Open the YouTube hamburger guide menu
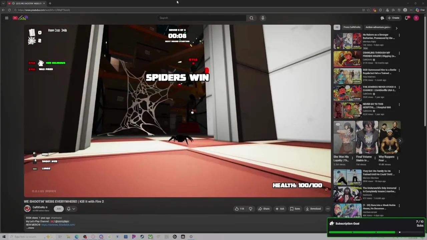 (6, 18)
